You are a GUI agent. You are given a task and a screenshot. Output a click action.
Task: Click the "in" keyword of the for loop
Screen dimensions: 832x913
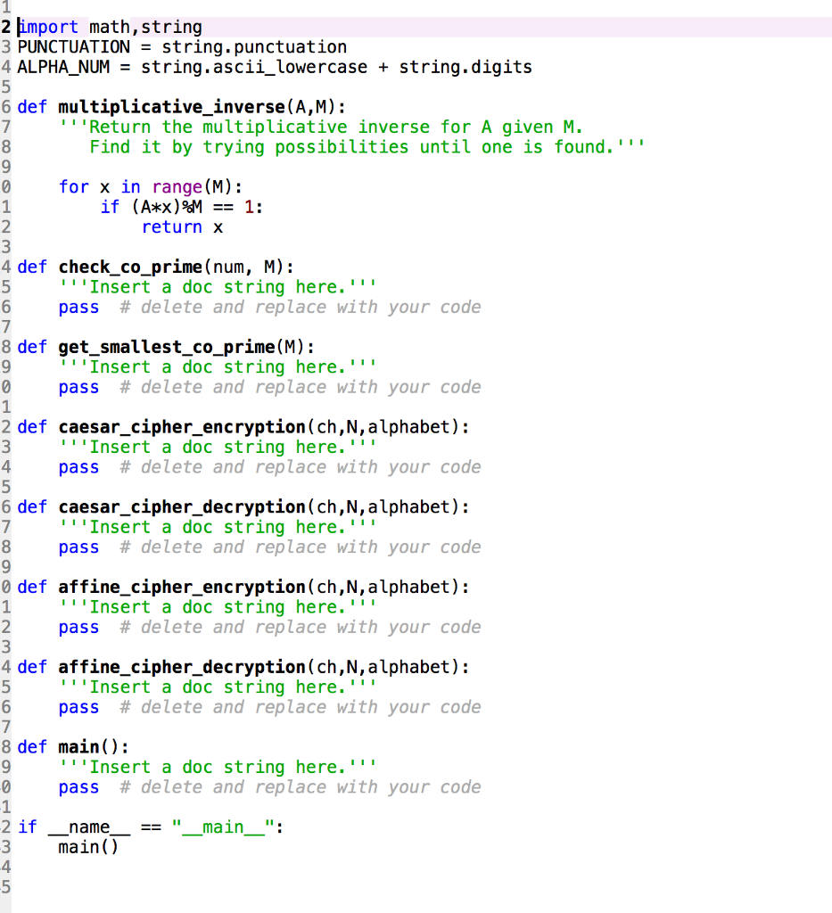pyautogui.click(x=130, y=187)
